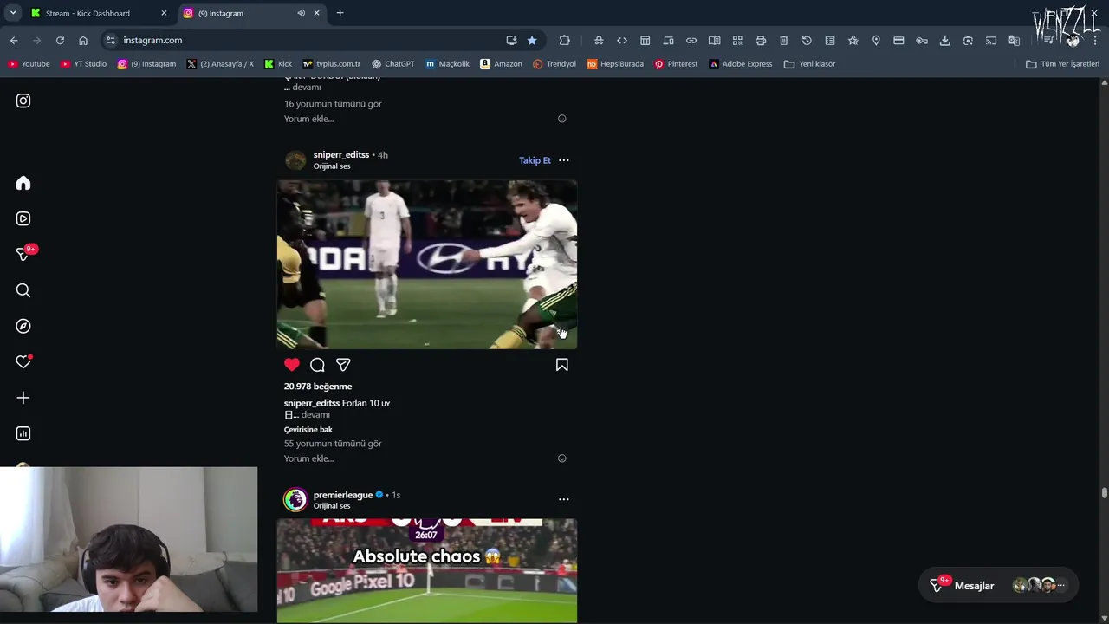Click comment field under top post
The image size is (1109, 624).
[418, 119]
